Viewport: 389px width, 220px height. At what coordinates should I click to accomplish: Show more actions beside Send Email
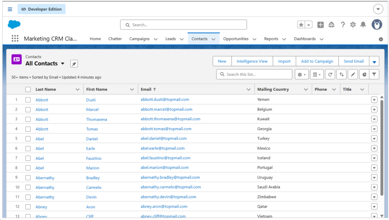(x=374, y=61)
